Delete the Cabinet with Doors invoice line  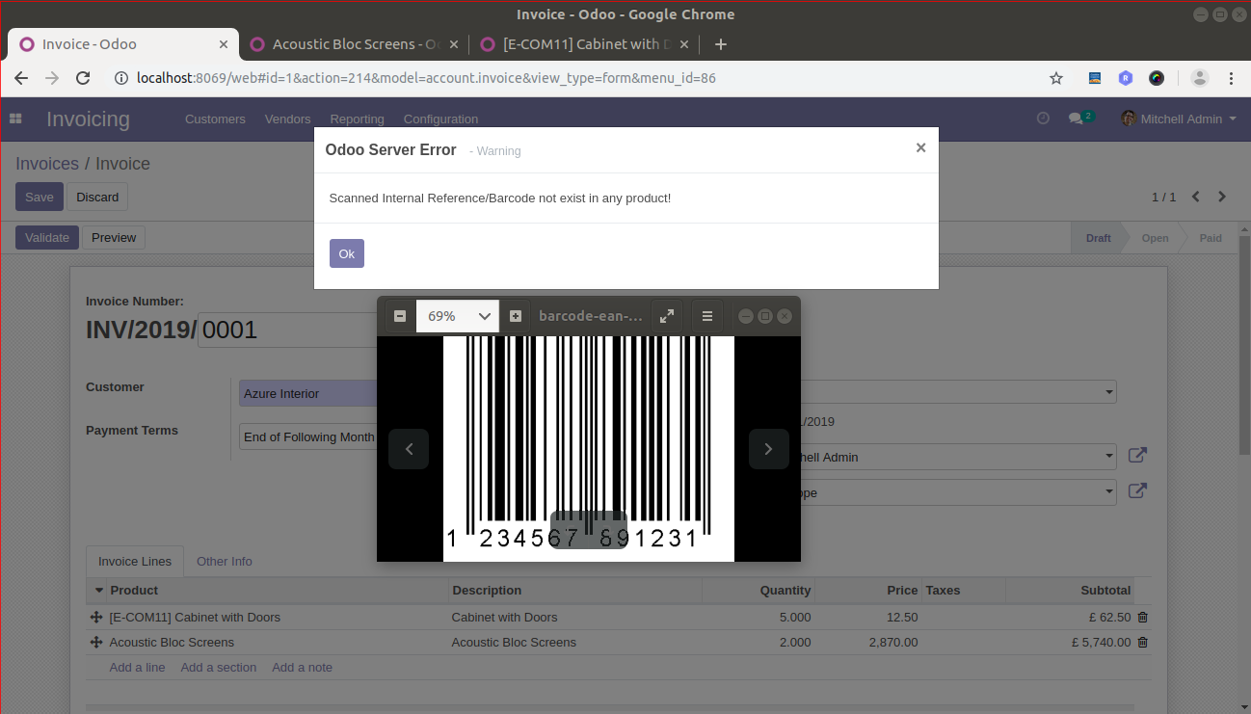[x=1143, y=617]
